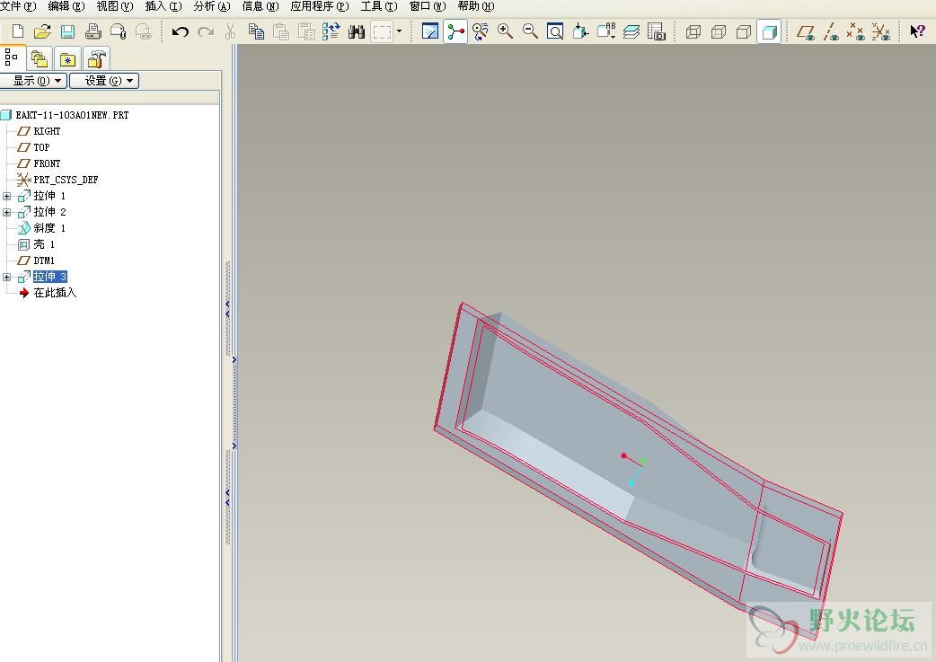
Task: Open the 帮助(H) menu
Action: click(476, 6)
